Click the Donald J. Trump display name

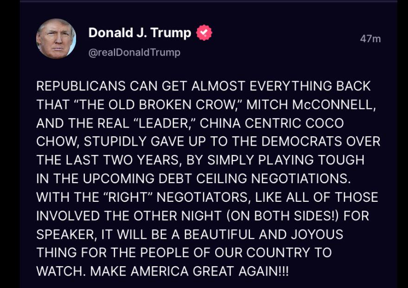(140, 33)
